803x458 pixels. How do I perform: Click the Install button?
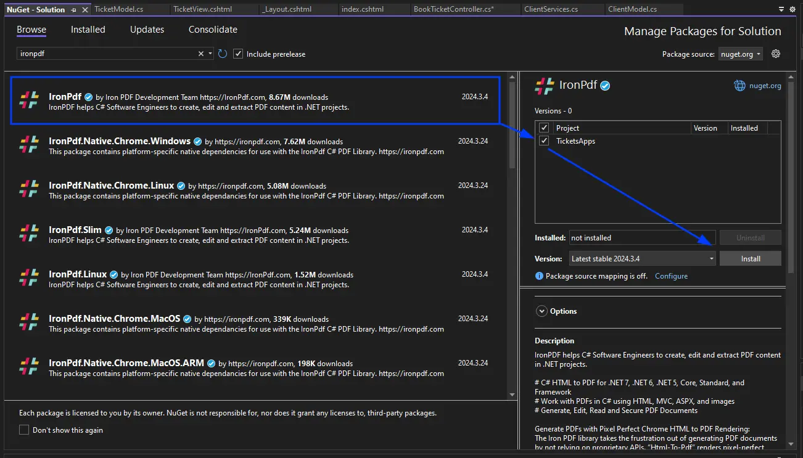coord(751,259)
